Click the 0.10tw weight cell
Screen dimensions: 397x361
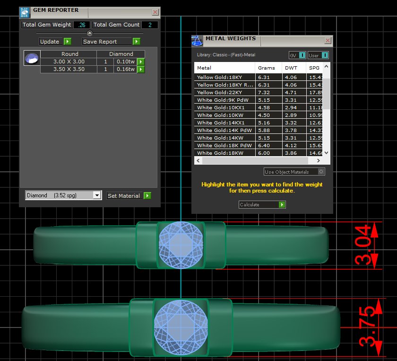point(125,62)
